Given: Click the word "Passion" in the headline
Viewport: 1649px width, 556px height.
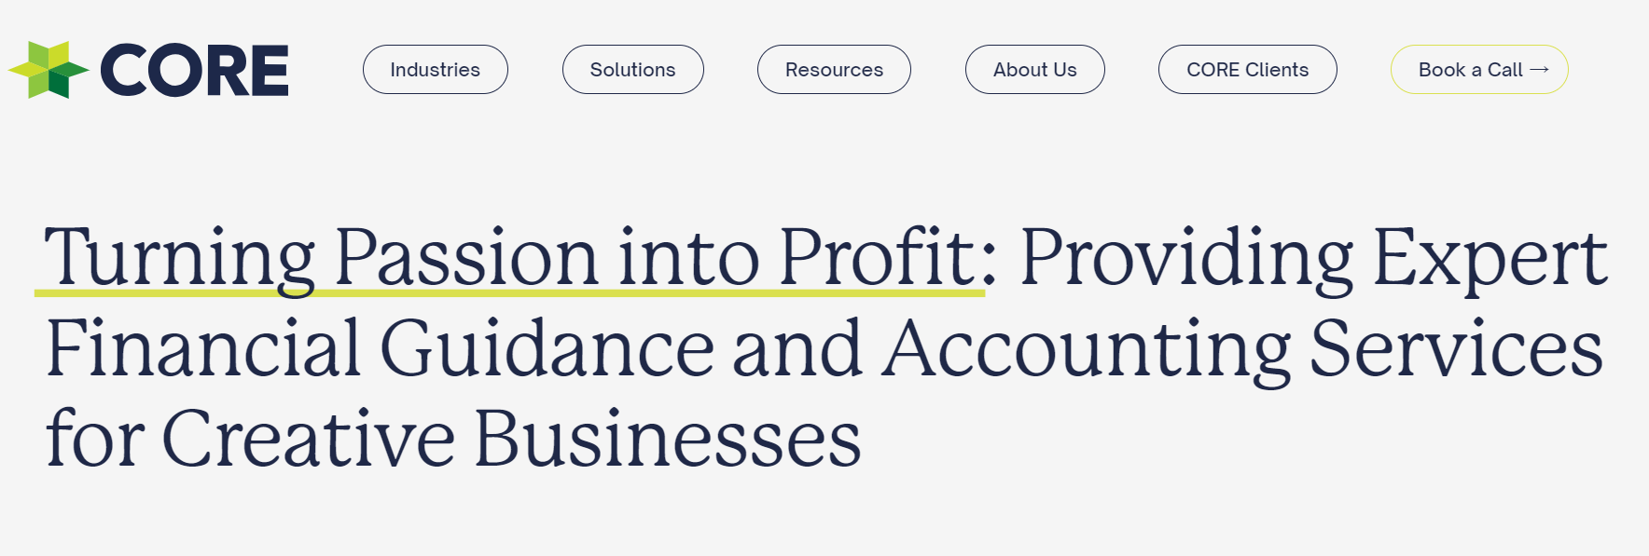Looking at the screenshot, I should 465,258.
